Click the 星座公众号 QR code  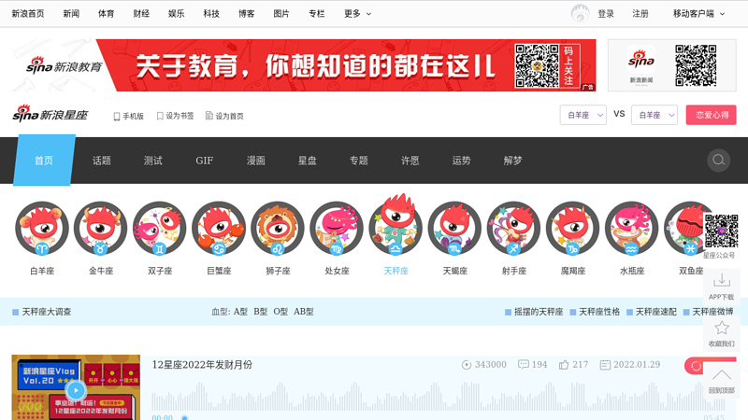point(721,231)
